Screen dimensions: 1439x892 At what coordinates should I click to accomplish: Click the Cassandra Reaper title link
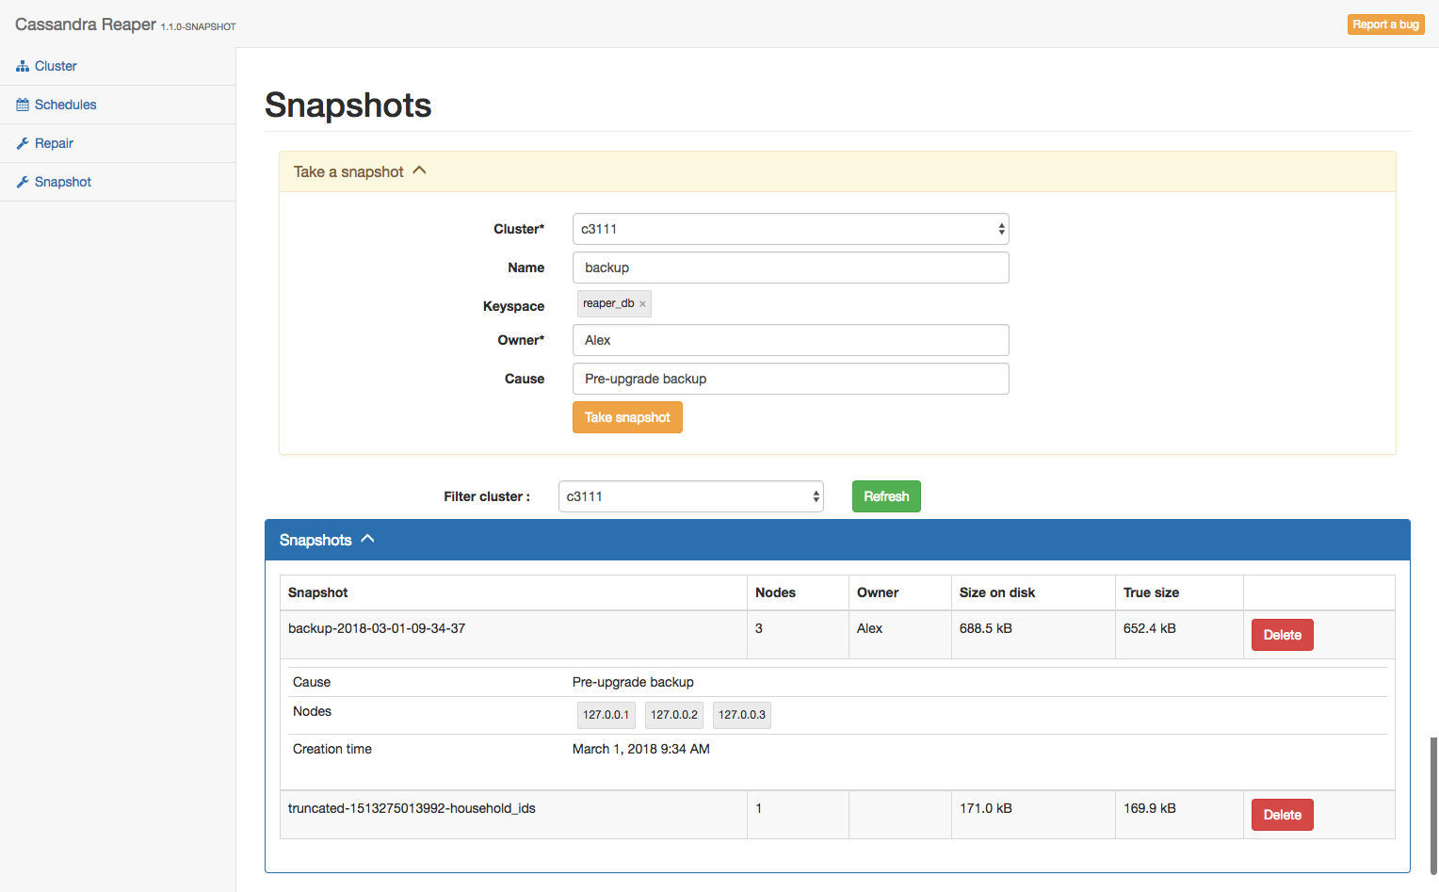pyautogui.click(x=86, y=24)
